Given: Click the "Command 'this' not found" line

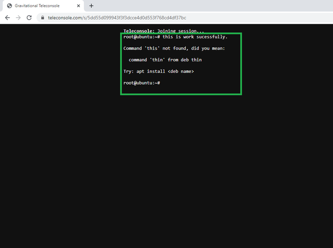Looking at the screenshot, I should (174, 48).
